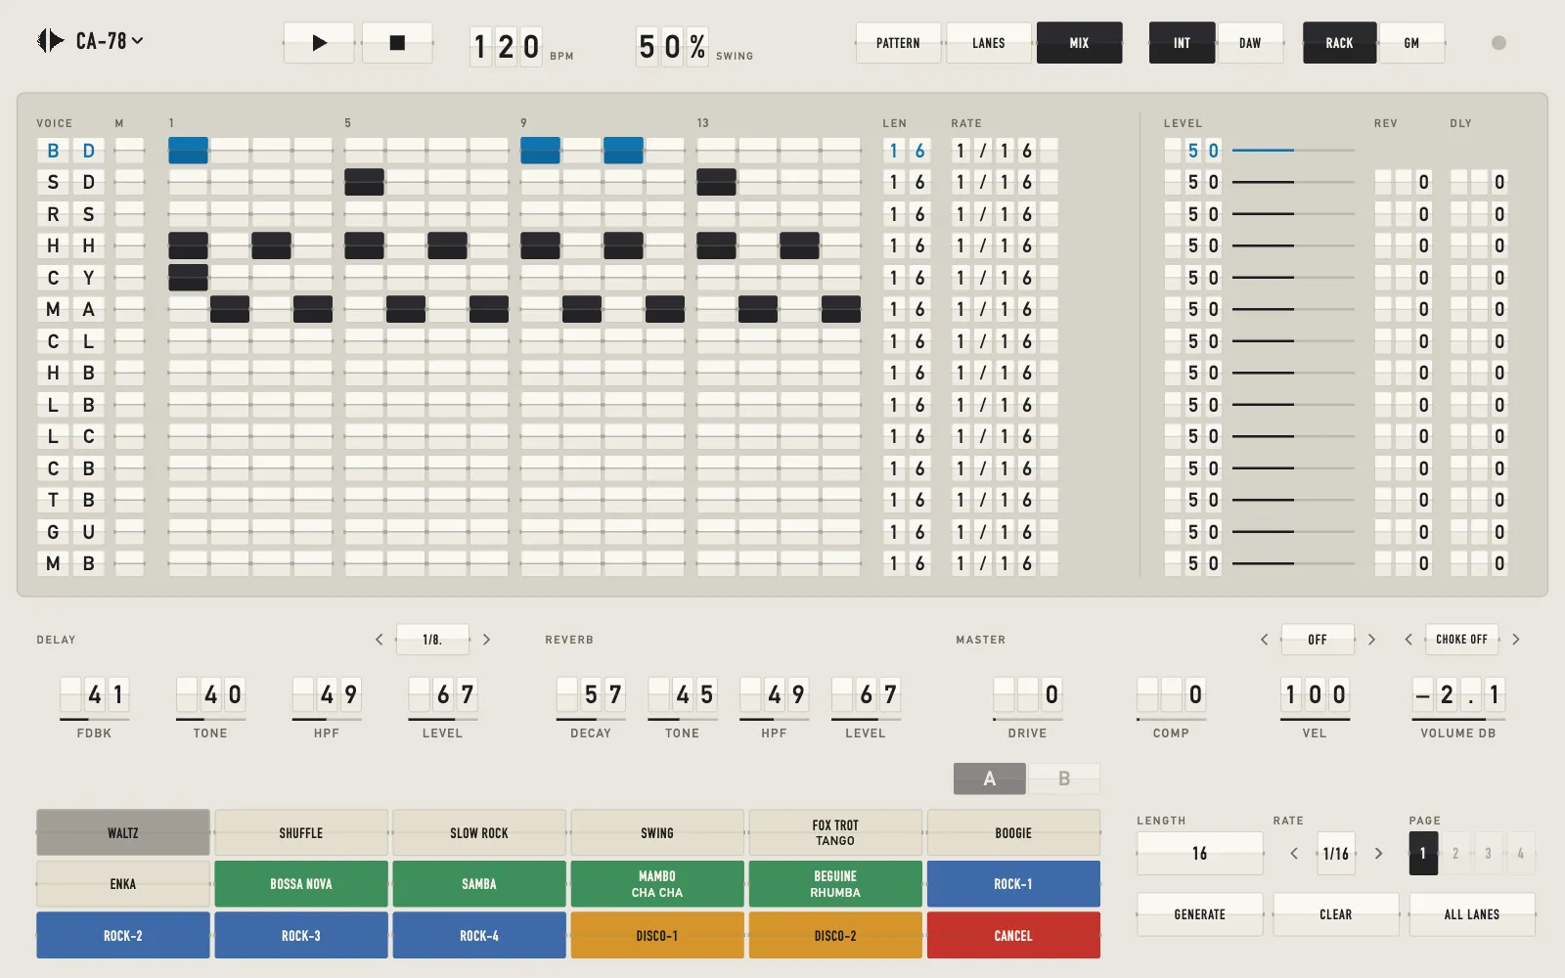Click right chevron next to 1/16 rate
Image resolution: width=1565 pixels, height=978 pixels.
click(1378, 854)
